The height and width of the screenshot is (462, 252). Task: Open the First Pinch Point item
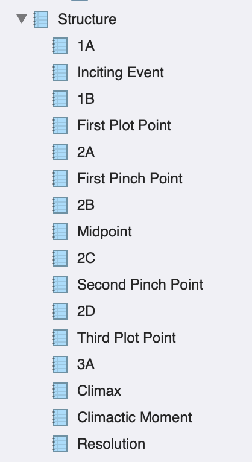click(x=130, y=179)
